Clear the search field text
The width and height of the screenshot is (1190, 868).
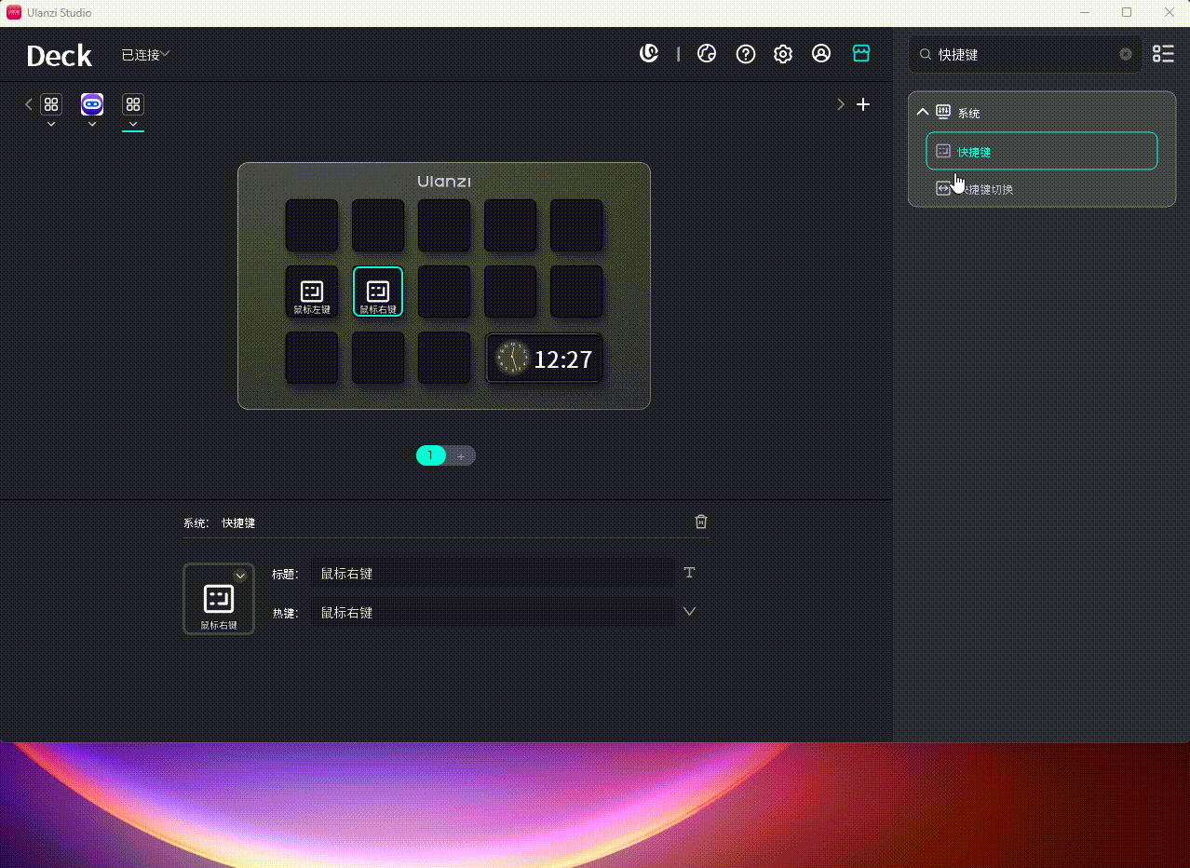pyautogui.click(x=1126, y=54)
